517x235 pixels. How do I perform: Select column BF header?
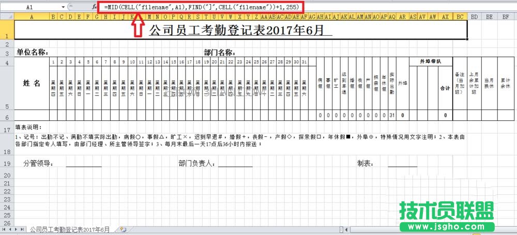506,17
